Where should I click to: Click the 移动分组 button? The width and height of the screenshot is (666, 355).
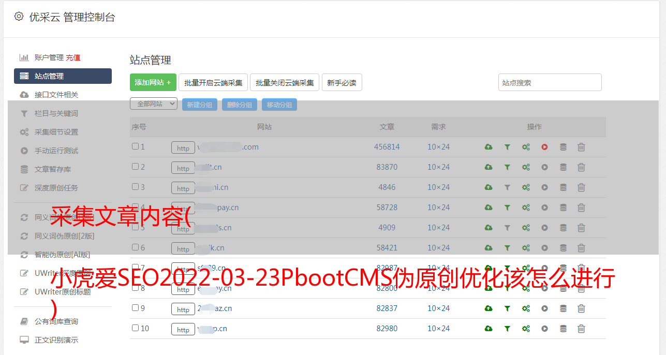(279, 105)
